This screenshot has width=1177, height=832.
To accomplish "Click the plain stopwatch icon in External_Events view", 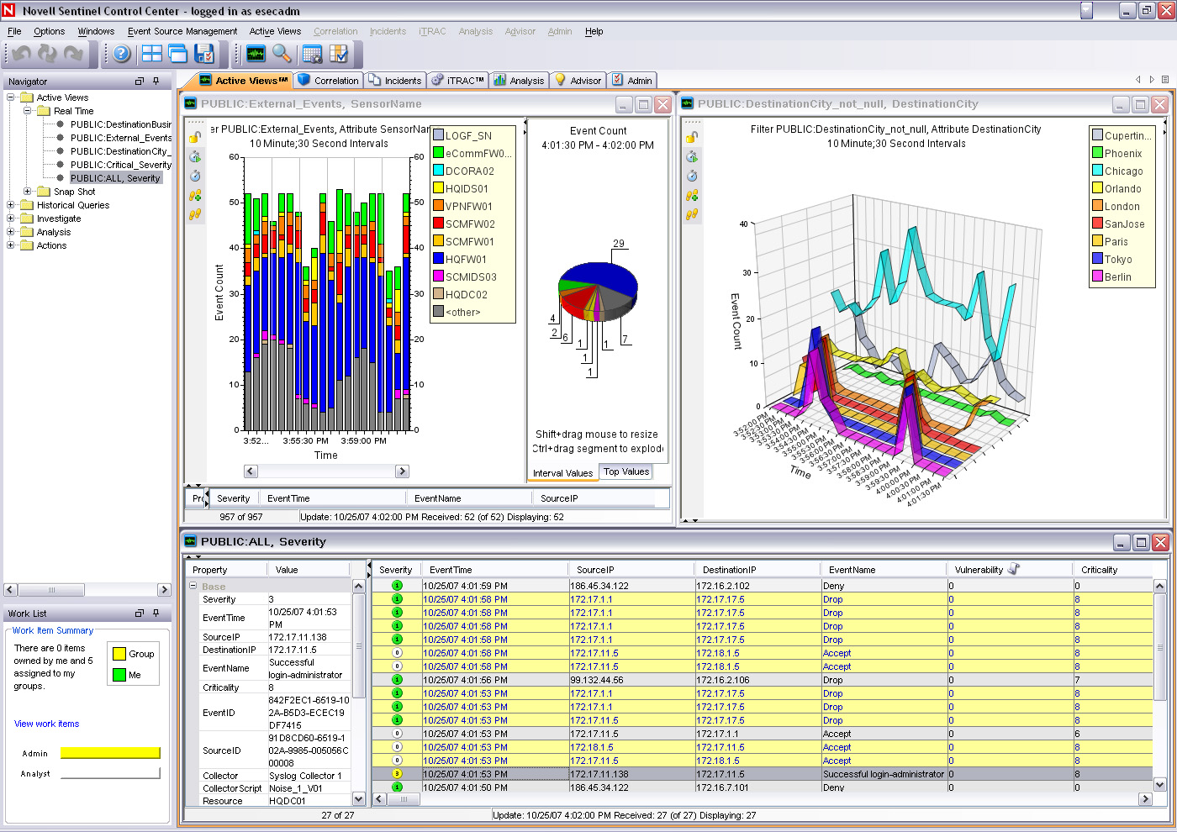I will pos(195,176).
